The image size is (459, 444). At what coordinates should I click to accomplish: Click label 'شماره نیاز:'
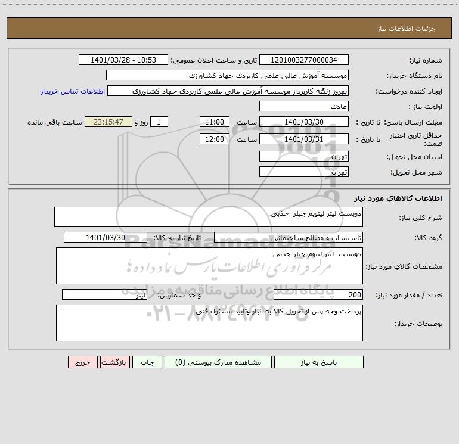coord(426,61)
